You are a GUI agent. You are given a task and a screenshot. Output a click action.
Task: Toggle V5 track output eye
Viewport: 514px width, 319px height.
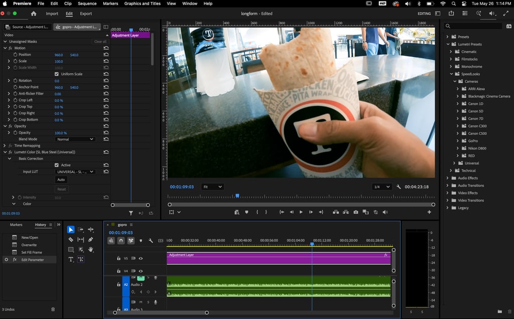point(141,258)
